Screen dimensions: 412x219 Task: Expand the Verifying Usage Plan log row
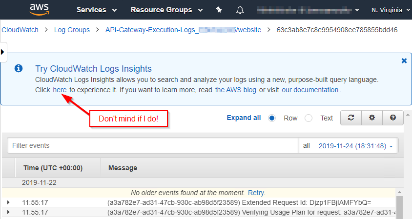coord(8,212)
